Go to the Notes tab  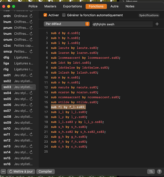click(130, 6)
